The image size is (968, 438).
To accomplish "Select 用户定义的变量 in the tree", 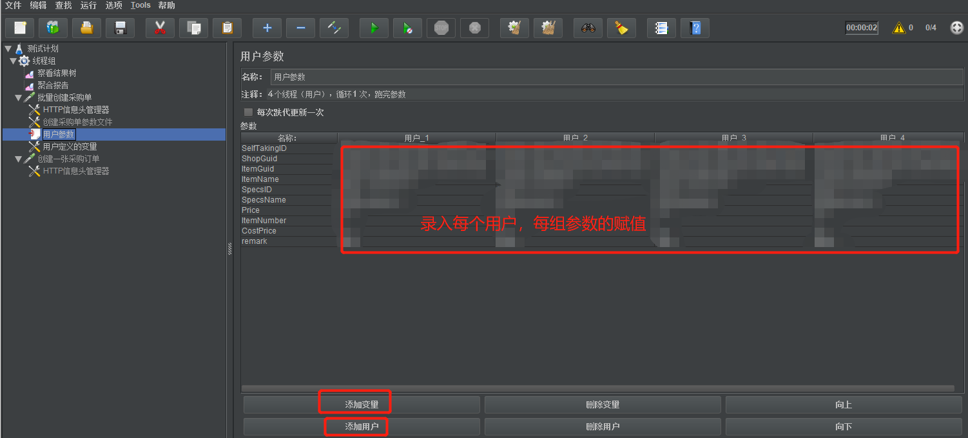I will click(x=70, y=146).
